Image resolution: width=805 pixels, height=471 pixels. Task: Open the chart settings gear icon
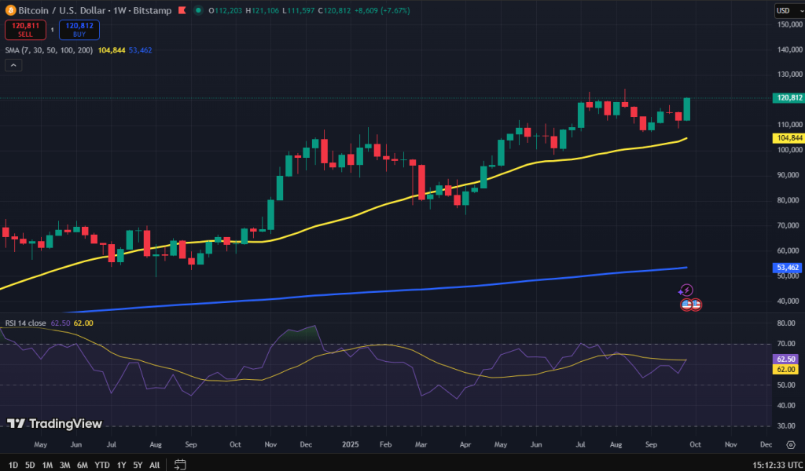791,444
